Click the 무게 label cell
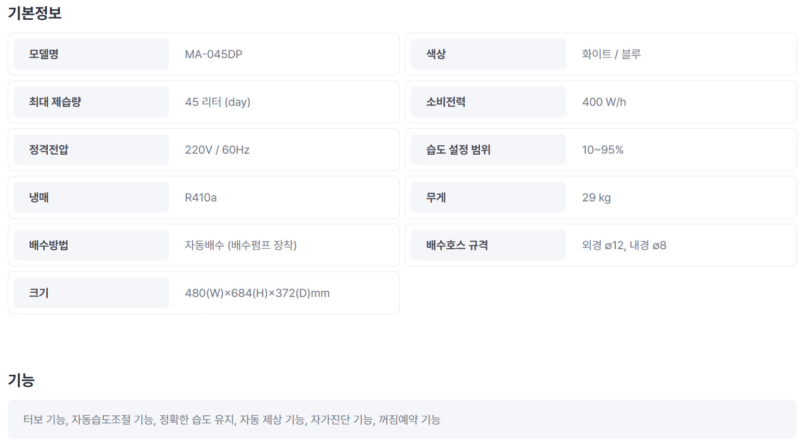 [x=488, y=197]
